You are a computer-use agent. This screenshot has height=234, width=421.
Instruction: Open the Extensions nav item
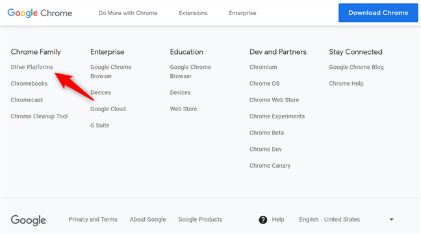[193, 13]
